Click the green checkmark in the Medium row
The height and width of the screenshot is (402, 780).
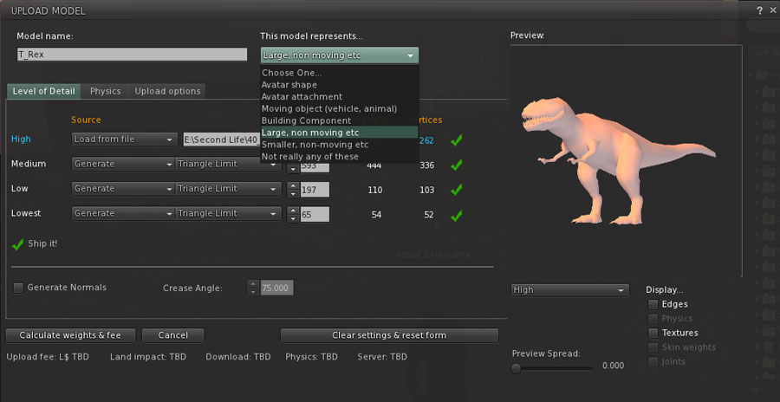(x=457, y=164)
